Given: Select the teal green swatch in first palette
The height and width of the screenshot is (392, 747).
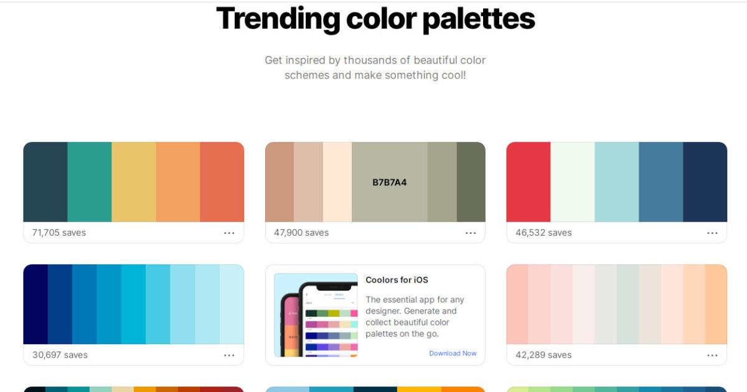Looking at the screenshot, I should [90, 182].
